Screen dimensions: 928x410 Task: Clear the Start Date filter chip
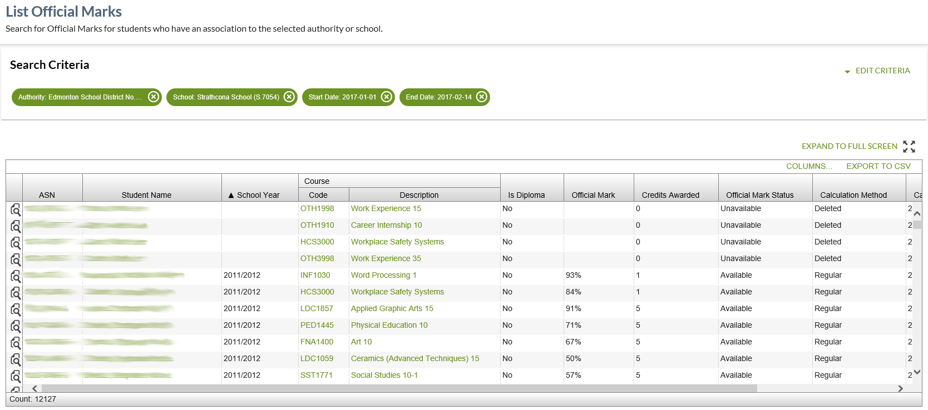[387, 97]
